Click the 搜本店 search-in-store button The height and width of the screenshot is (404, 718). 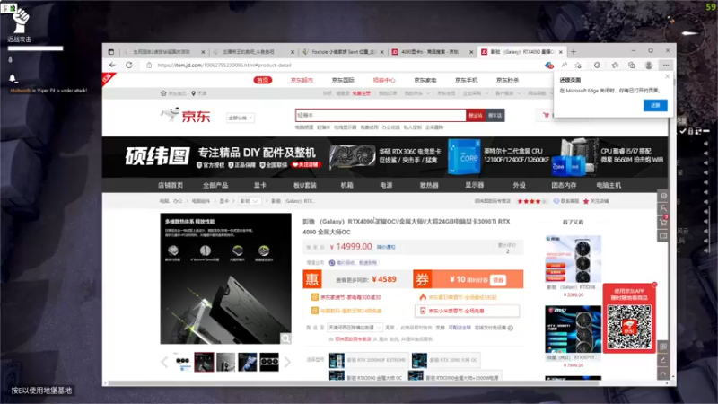coord(495,116)
